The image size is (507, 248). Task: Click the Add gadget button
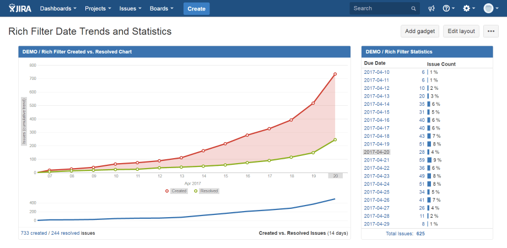click(x=420, y=31)
